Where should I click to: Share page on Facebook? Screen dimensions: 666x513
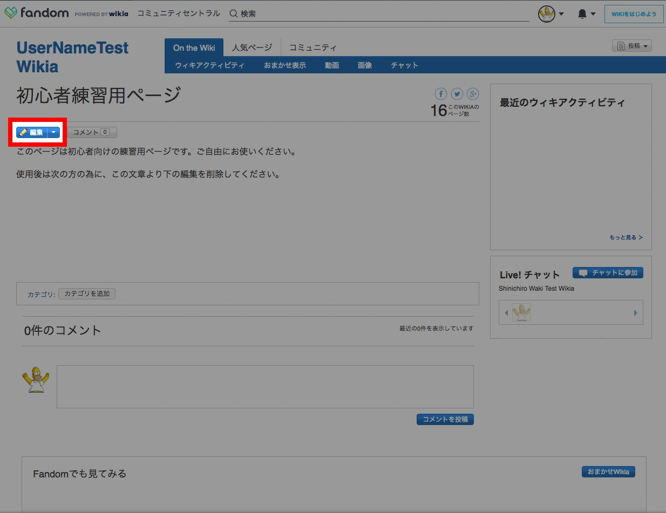(x=441, y=94)
